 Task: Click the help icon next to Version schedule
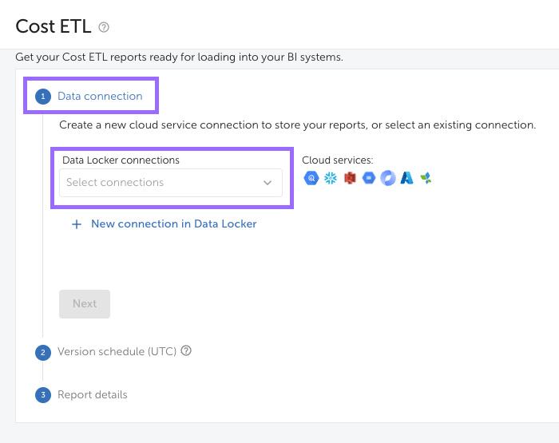coord(186,350)
